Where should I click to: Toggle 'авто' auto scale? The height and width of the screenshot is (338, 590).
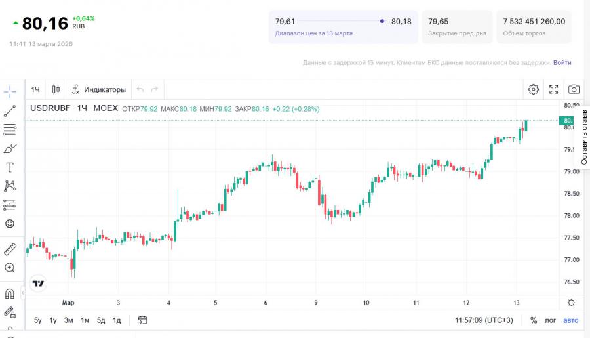[x=571, y=320]
